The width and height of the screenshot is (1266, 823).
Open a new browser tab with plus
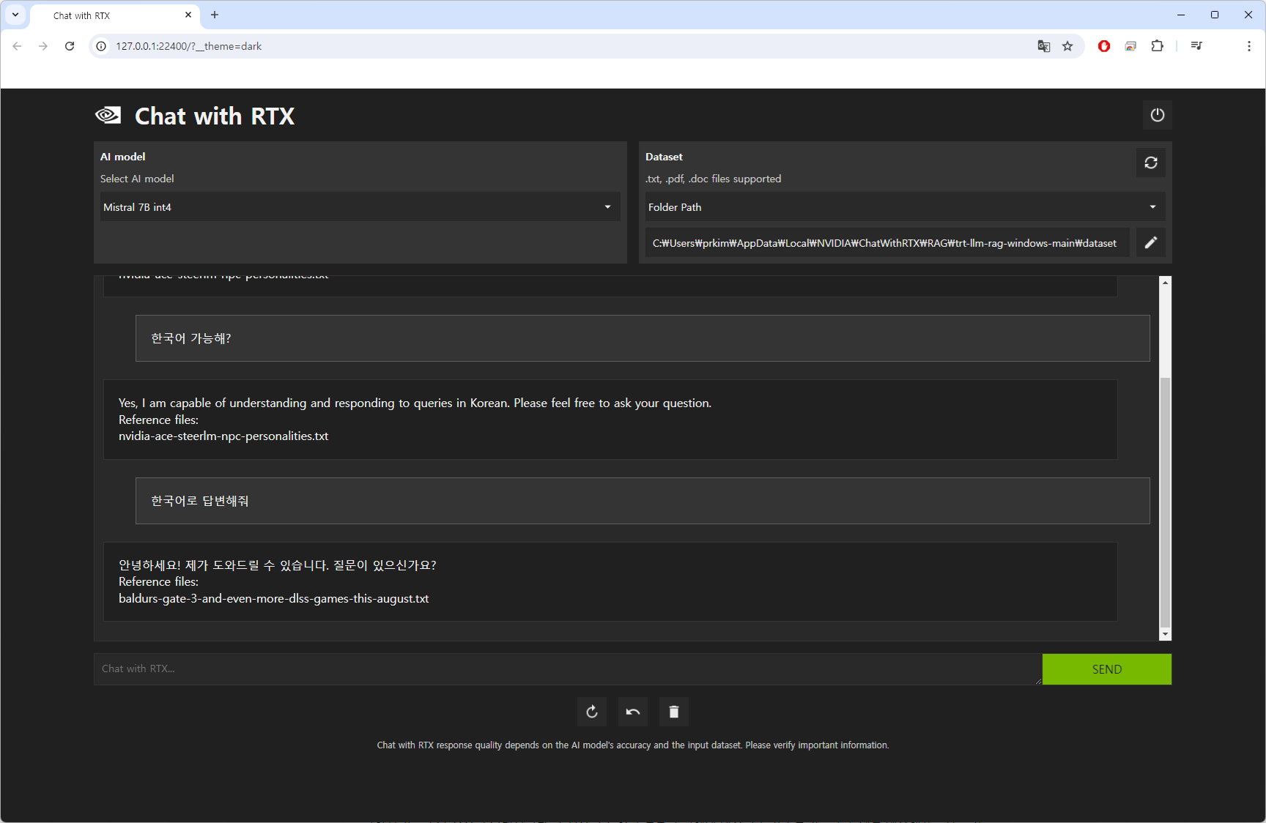coord(215,15)
